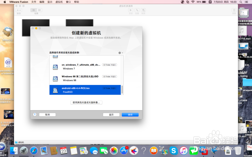Image resolution: width=252 pixels, height=157 pixels.
Task: Click the 快照 snapshot icon in library toolbar
Action: click(x=143, y=10)
